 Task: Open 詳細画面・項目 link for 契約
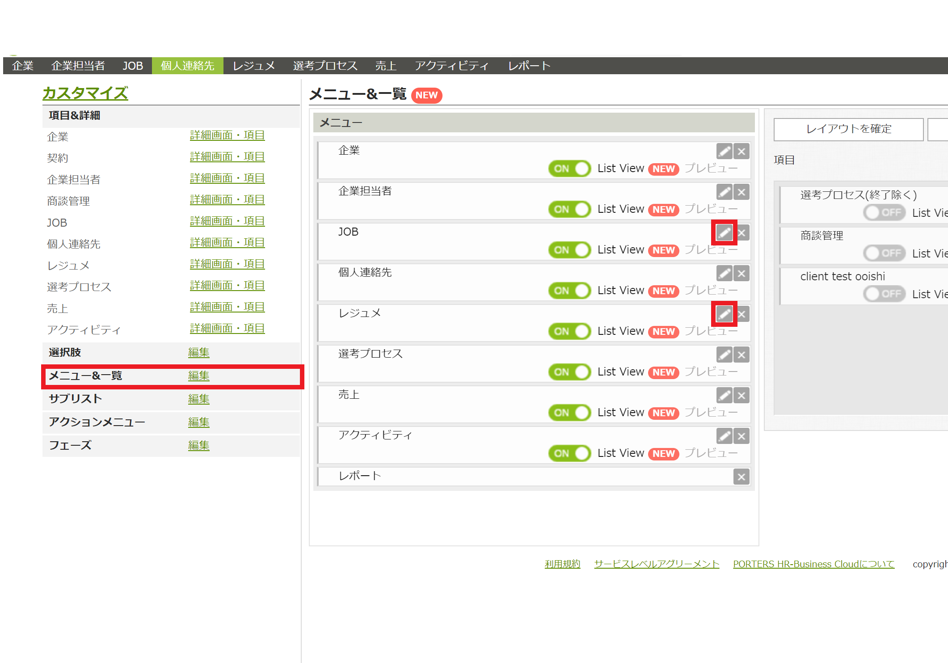227,156
